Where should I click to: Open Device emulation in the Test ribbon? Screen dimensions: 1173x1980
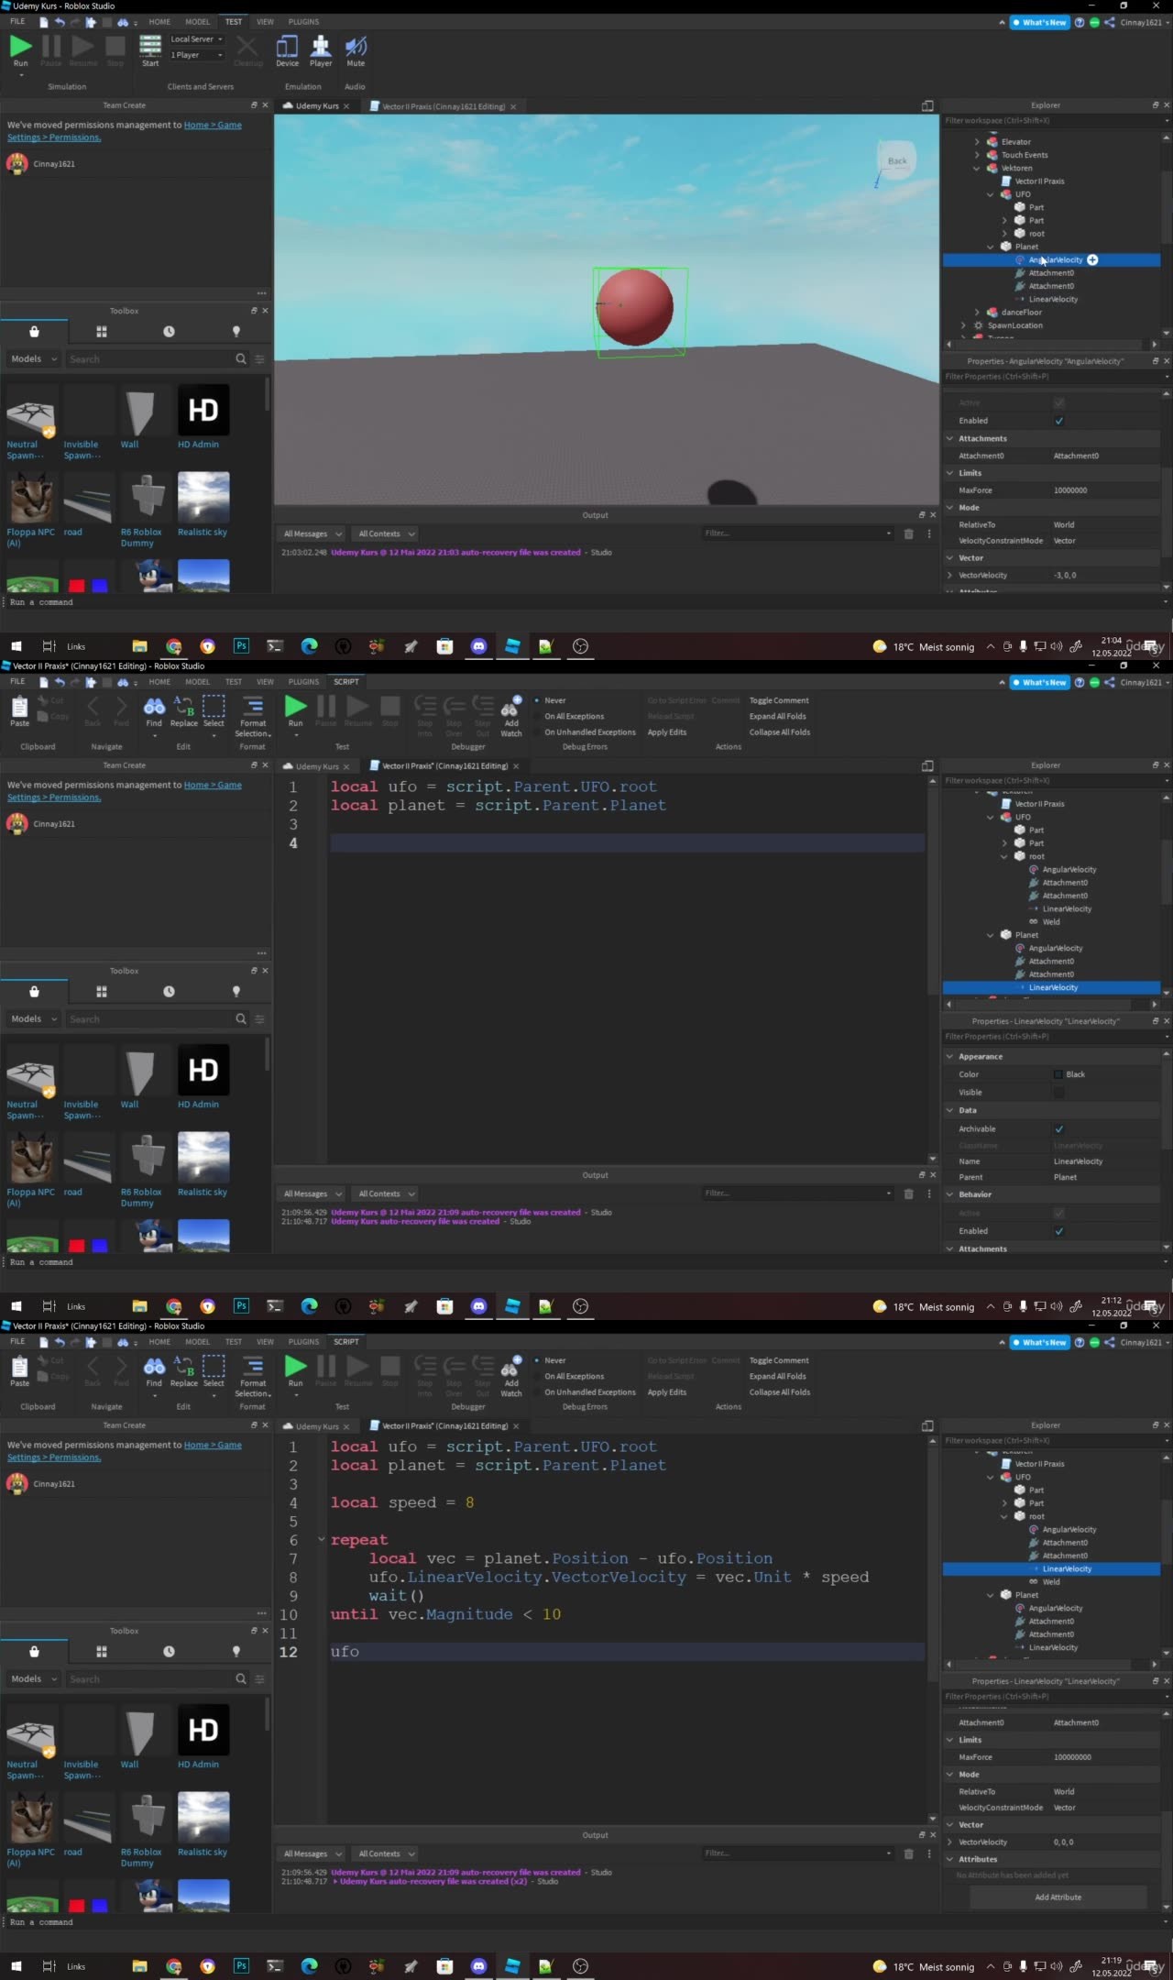point(287,50)
